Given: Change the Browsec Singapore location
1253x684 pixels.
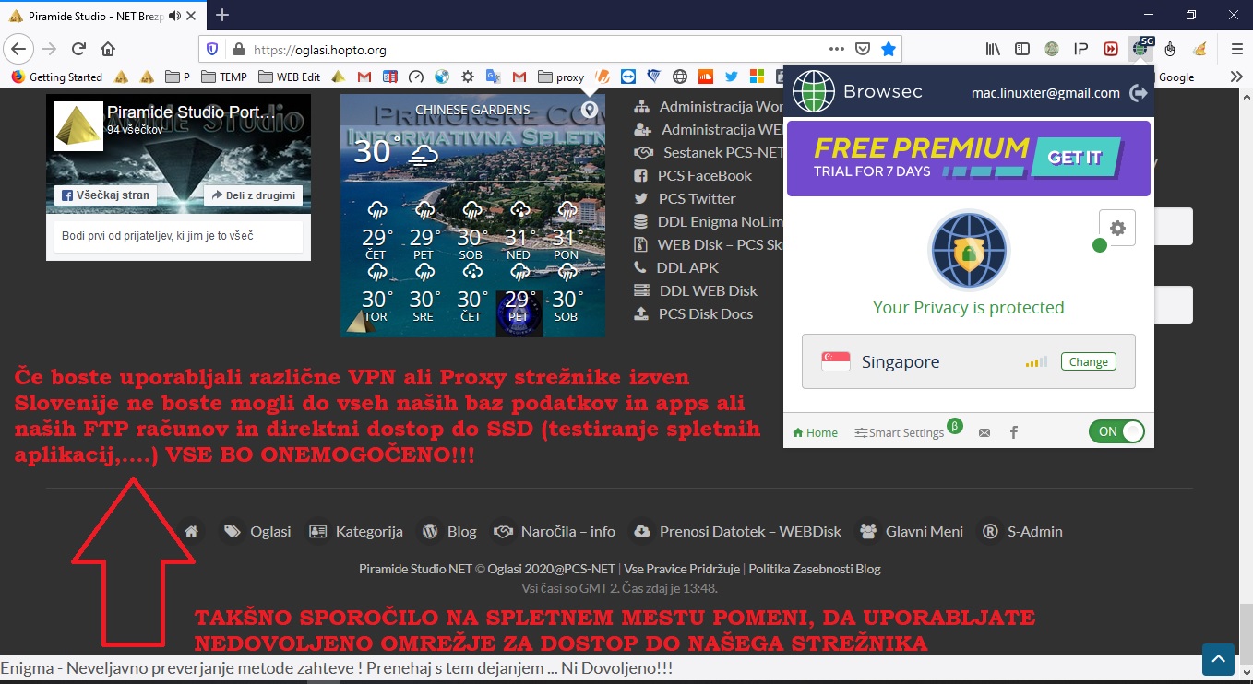Looking at the screenshot, I should 1089,361.
